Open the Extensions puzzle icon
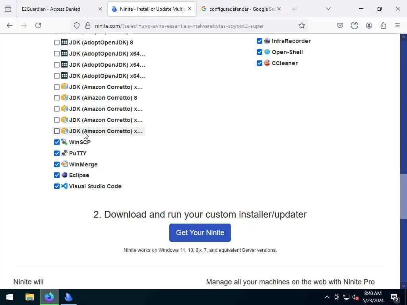Screen dimensions: 407x305 pyautogui.click(x=383, y=25)
